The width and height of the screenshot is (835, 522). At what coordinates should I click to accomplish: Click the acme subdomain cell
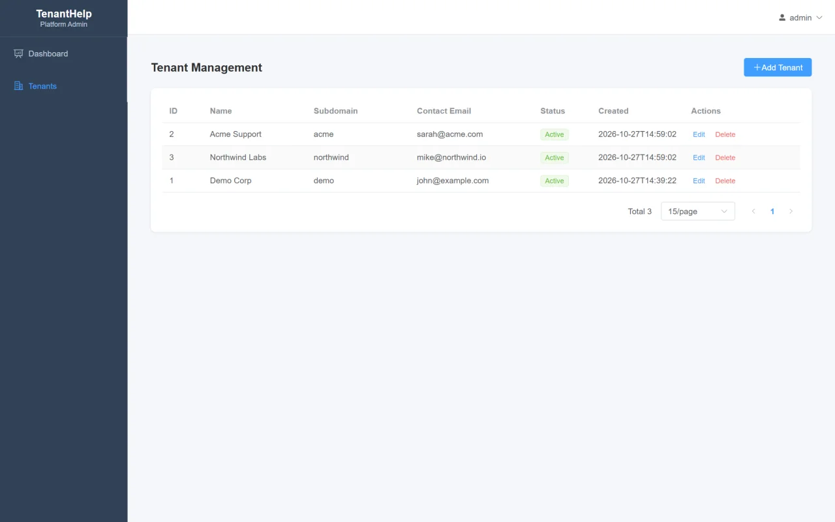(324, 134)
